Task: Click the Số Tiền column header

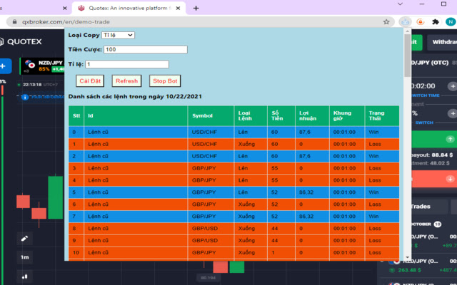Action: tap(281, 115)
